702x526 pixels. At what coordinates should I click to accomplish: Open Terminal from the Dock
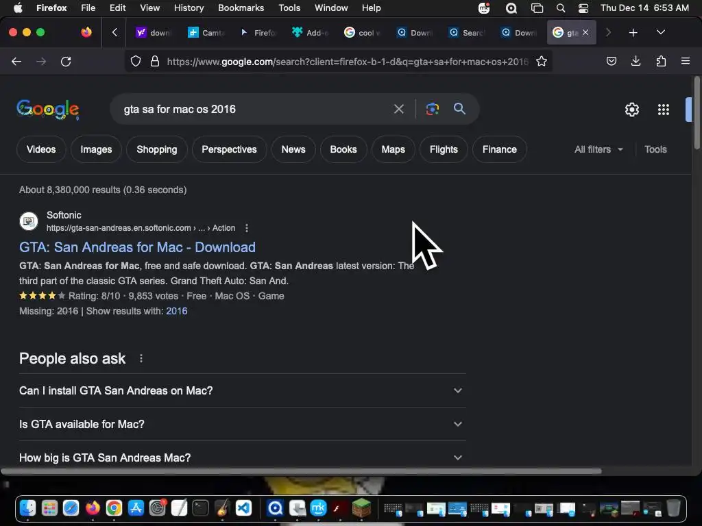200,508
